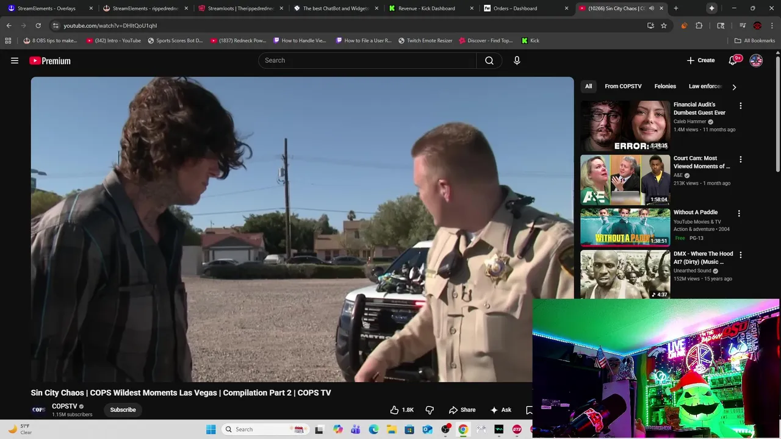Open the orange extension icon in toolbar
This screenshot has height=439, width=781.
[684, 26]
